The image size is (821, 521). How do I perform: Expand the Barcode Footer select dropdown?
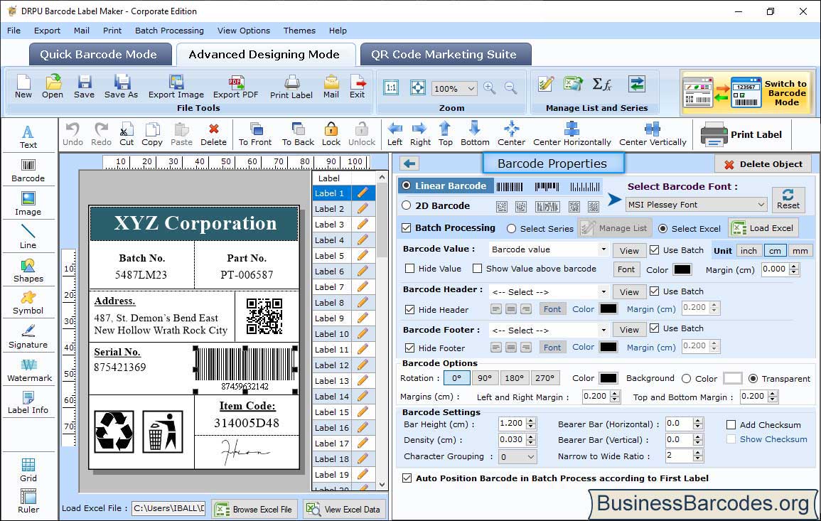click(x=603, y=330)
